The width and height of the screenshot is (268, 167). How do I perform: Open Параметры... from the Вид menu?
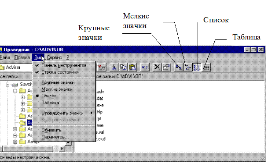(64, 137)
